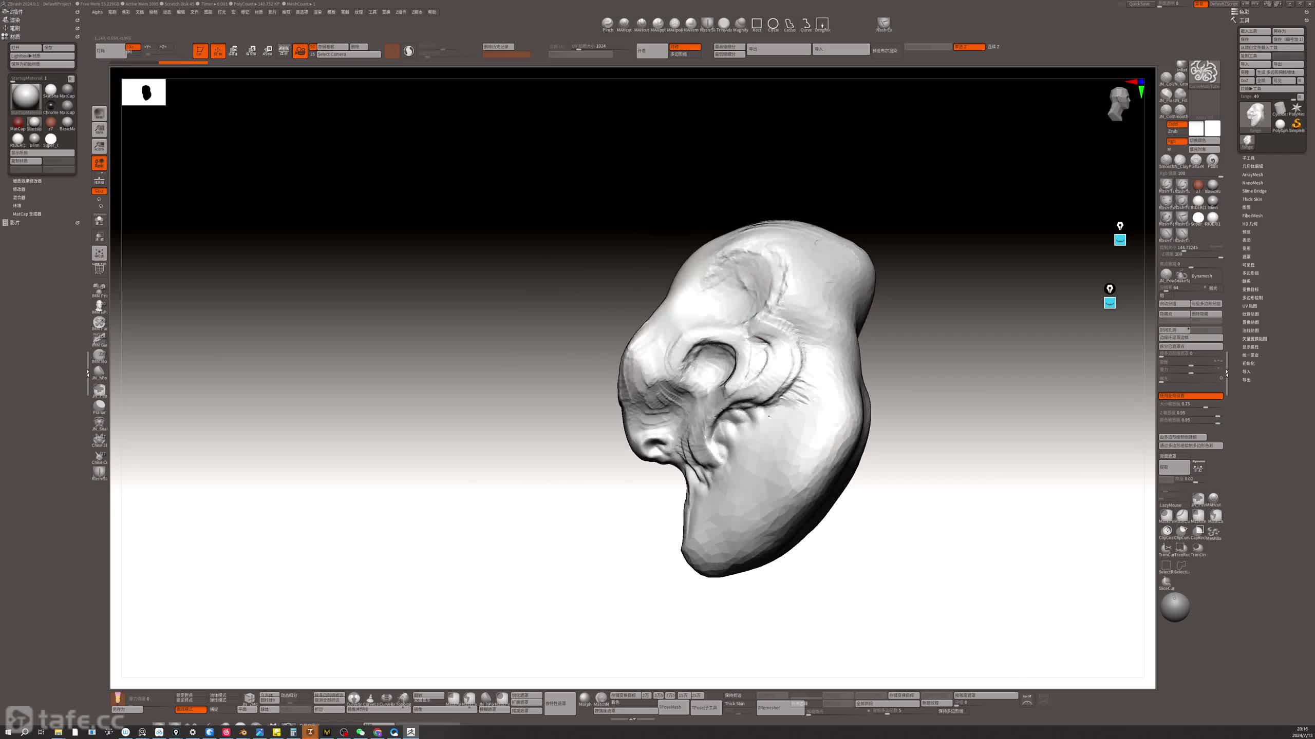Select the Pinch brush
The image size is (1315, 739).
pos(607,24)
